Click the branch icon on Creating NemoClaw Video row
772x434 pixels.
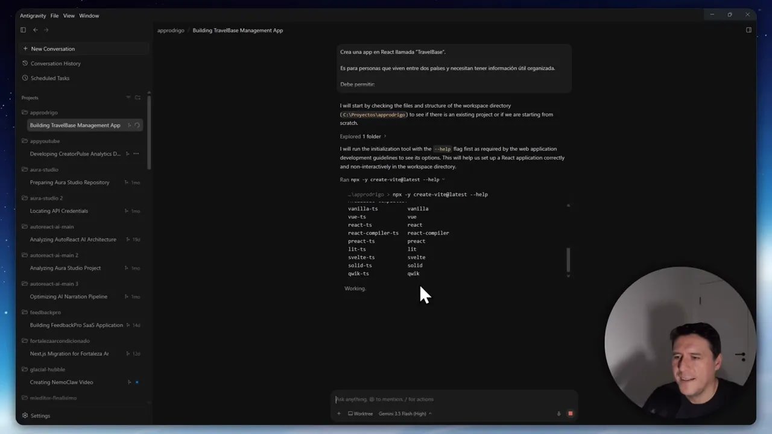point(129,382)
